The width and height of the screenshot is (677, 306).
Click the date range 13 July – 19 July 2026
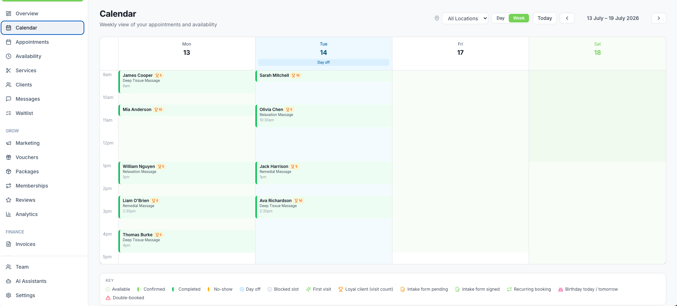point(613,18)
